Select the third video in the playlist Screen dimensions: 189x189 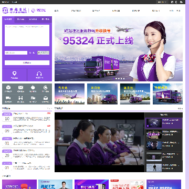click(164, 145)
